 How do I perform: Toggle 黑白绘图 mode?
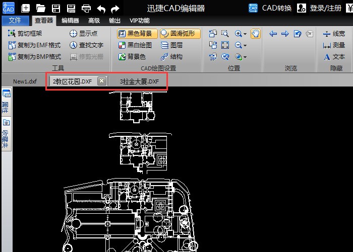(x=135, y=45)
